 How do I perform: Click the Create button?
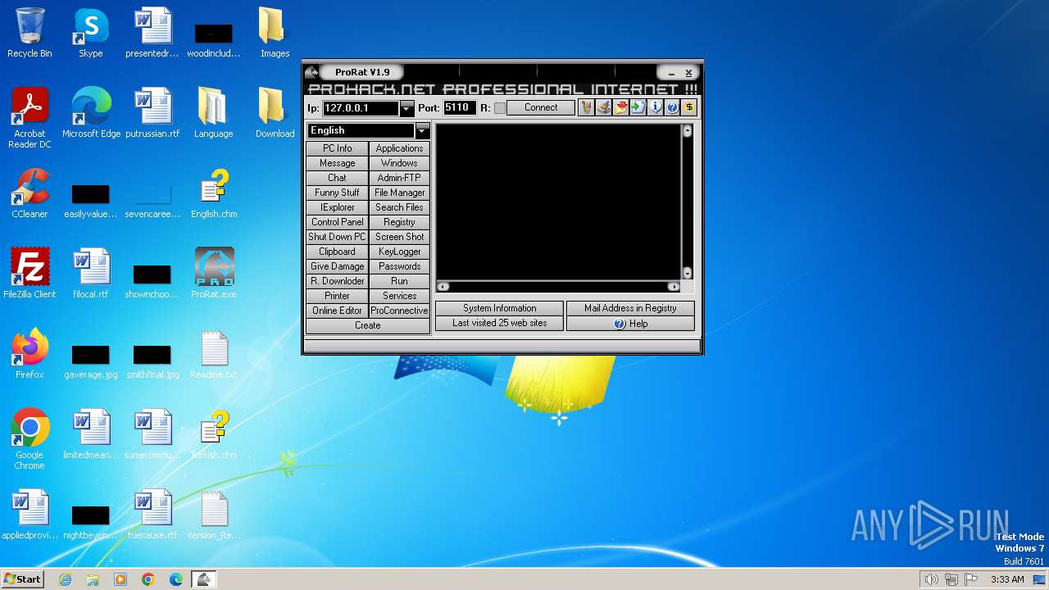(368, 325)
